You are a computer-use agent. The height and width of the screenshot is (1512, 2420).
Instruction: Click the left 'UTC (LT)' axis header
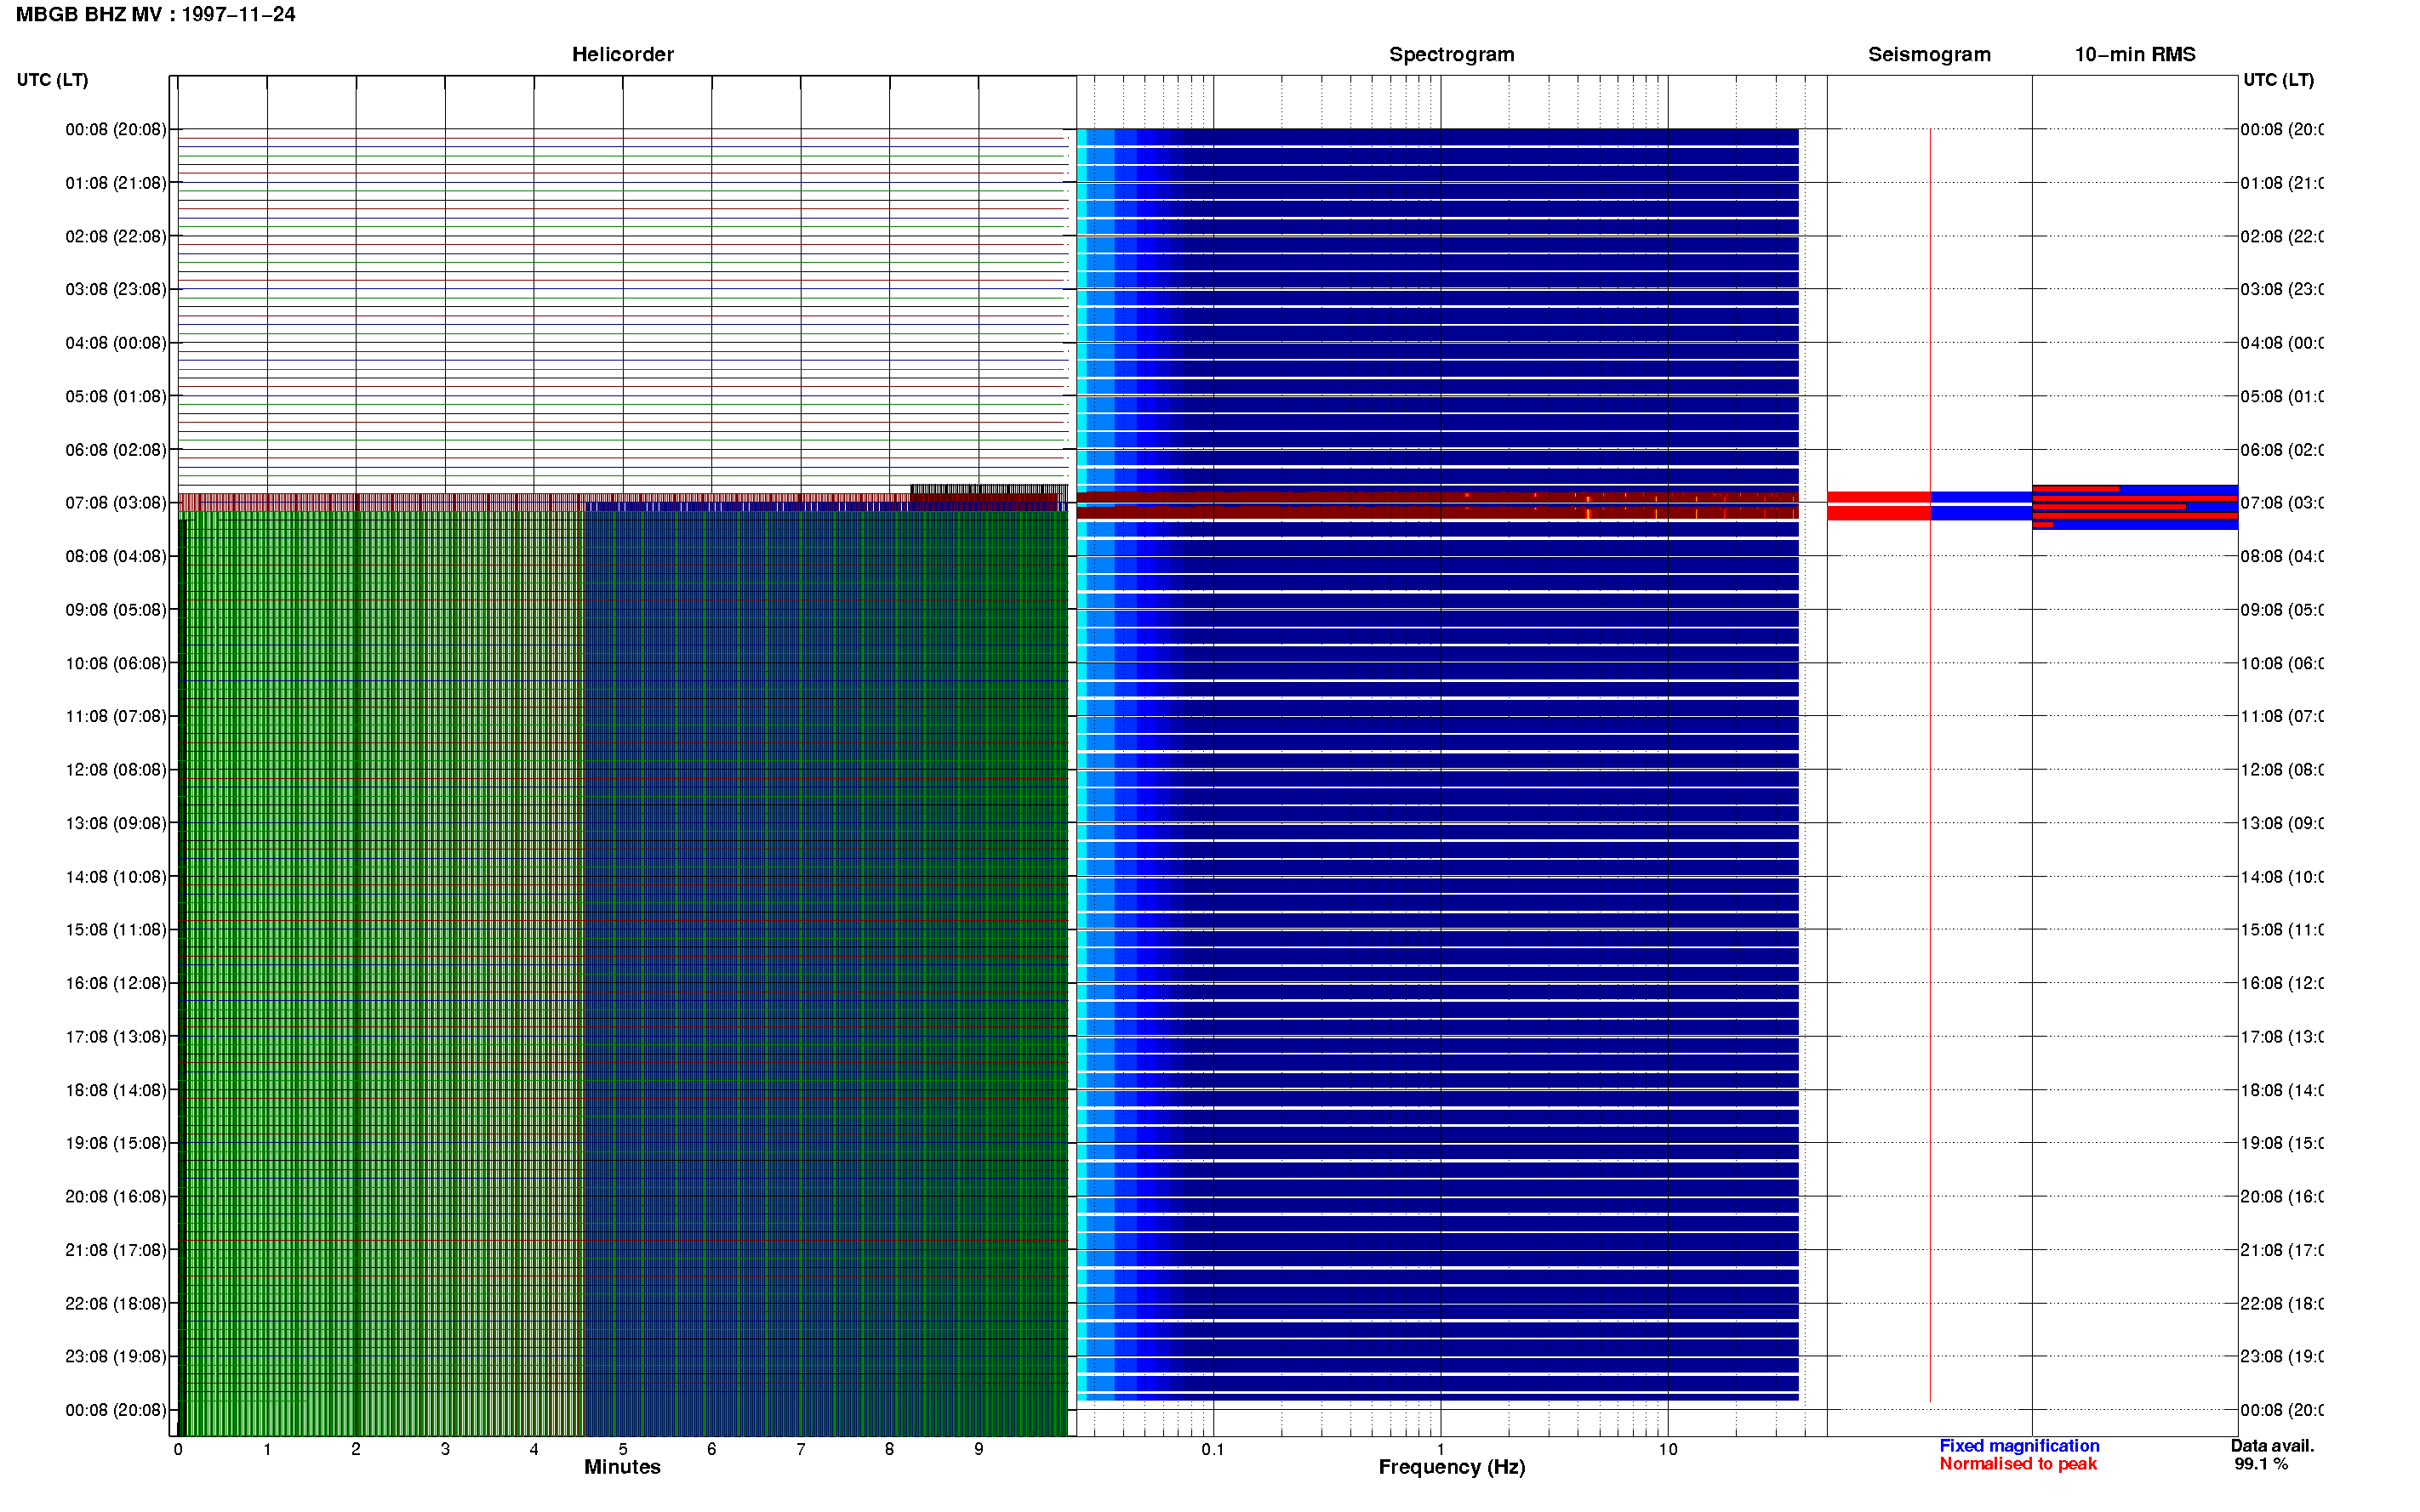(52, 79)
